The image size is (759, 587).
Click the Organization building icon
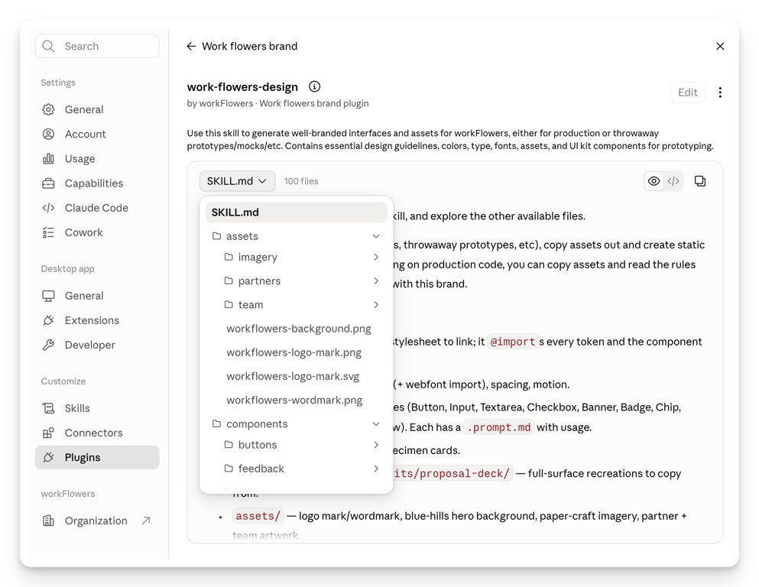[x=48, y=521]
